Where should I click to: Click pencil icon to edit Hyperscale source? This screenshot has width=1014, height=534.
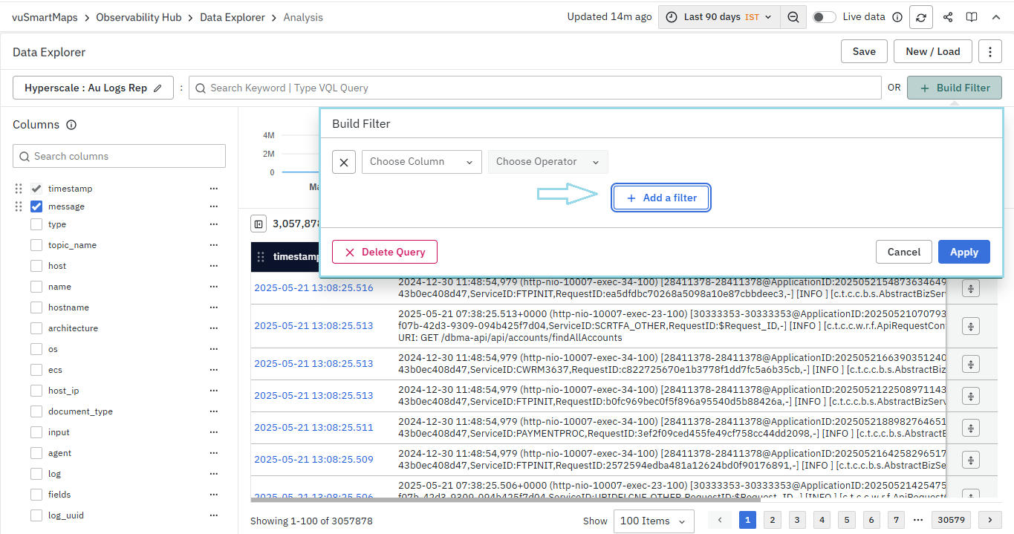[x=157, y=88]
